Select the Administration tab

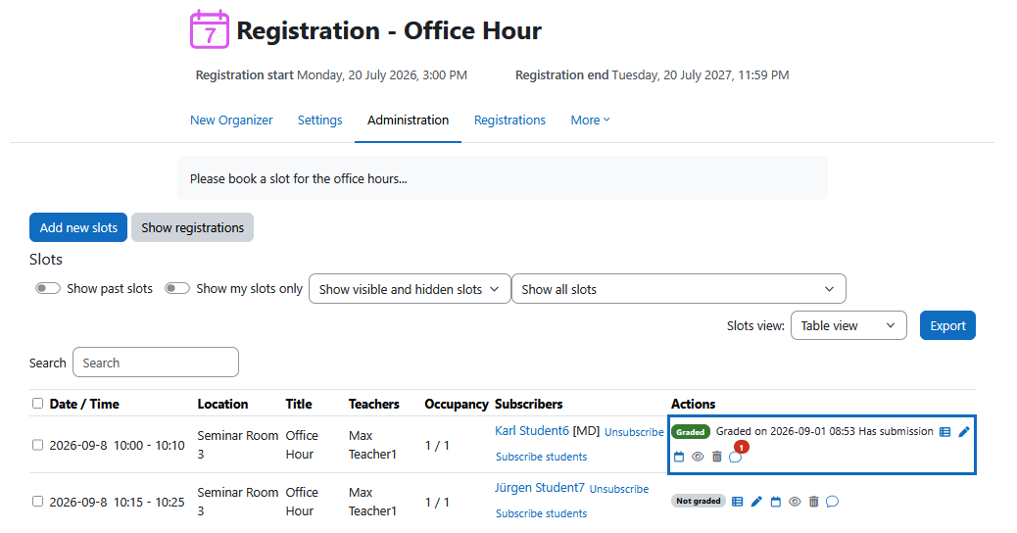coord(408,120)
